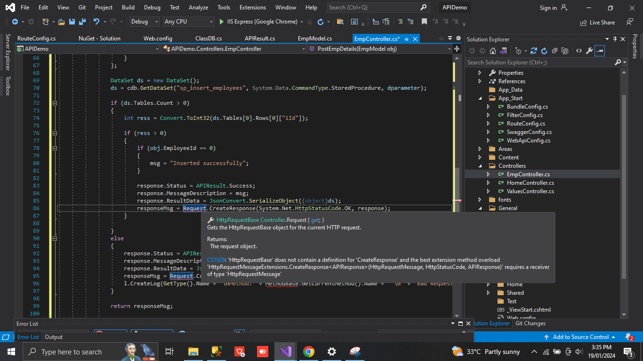Viewport: 643px width, 361px height.
Task: Expand the Controllers folder in Solution Explorer
Action: point(480,166)
